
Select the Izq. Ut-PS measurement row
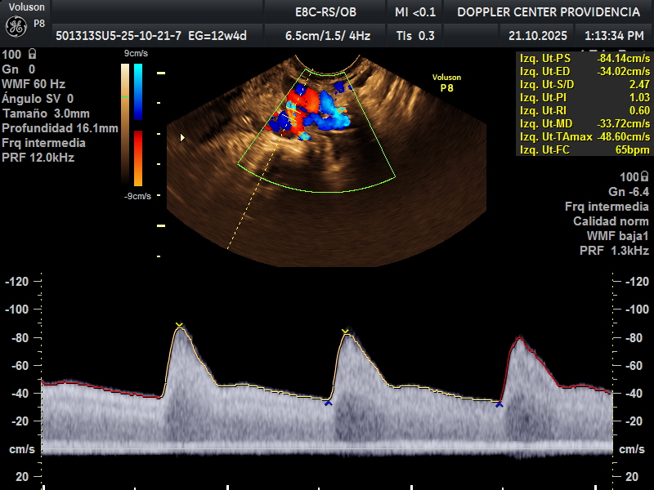coord(585,59)
